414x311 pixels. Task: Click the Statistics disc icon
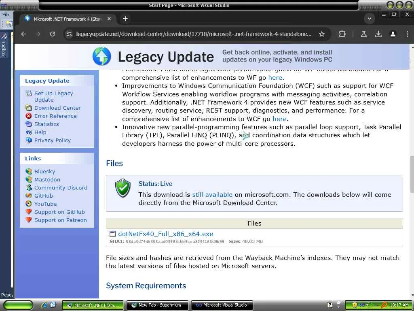click(29, 124)
